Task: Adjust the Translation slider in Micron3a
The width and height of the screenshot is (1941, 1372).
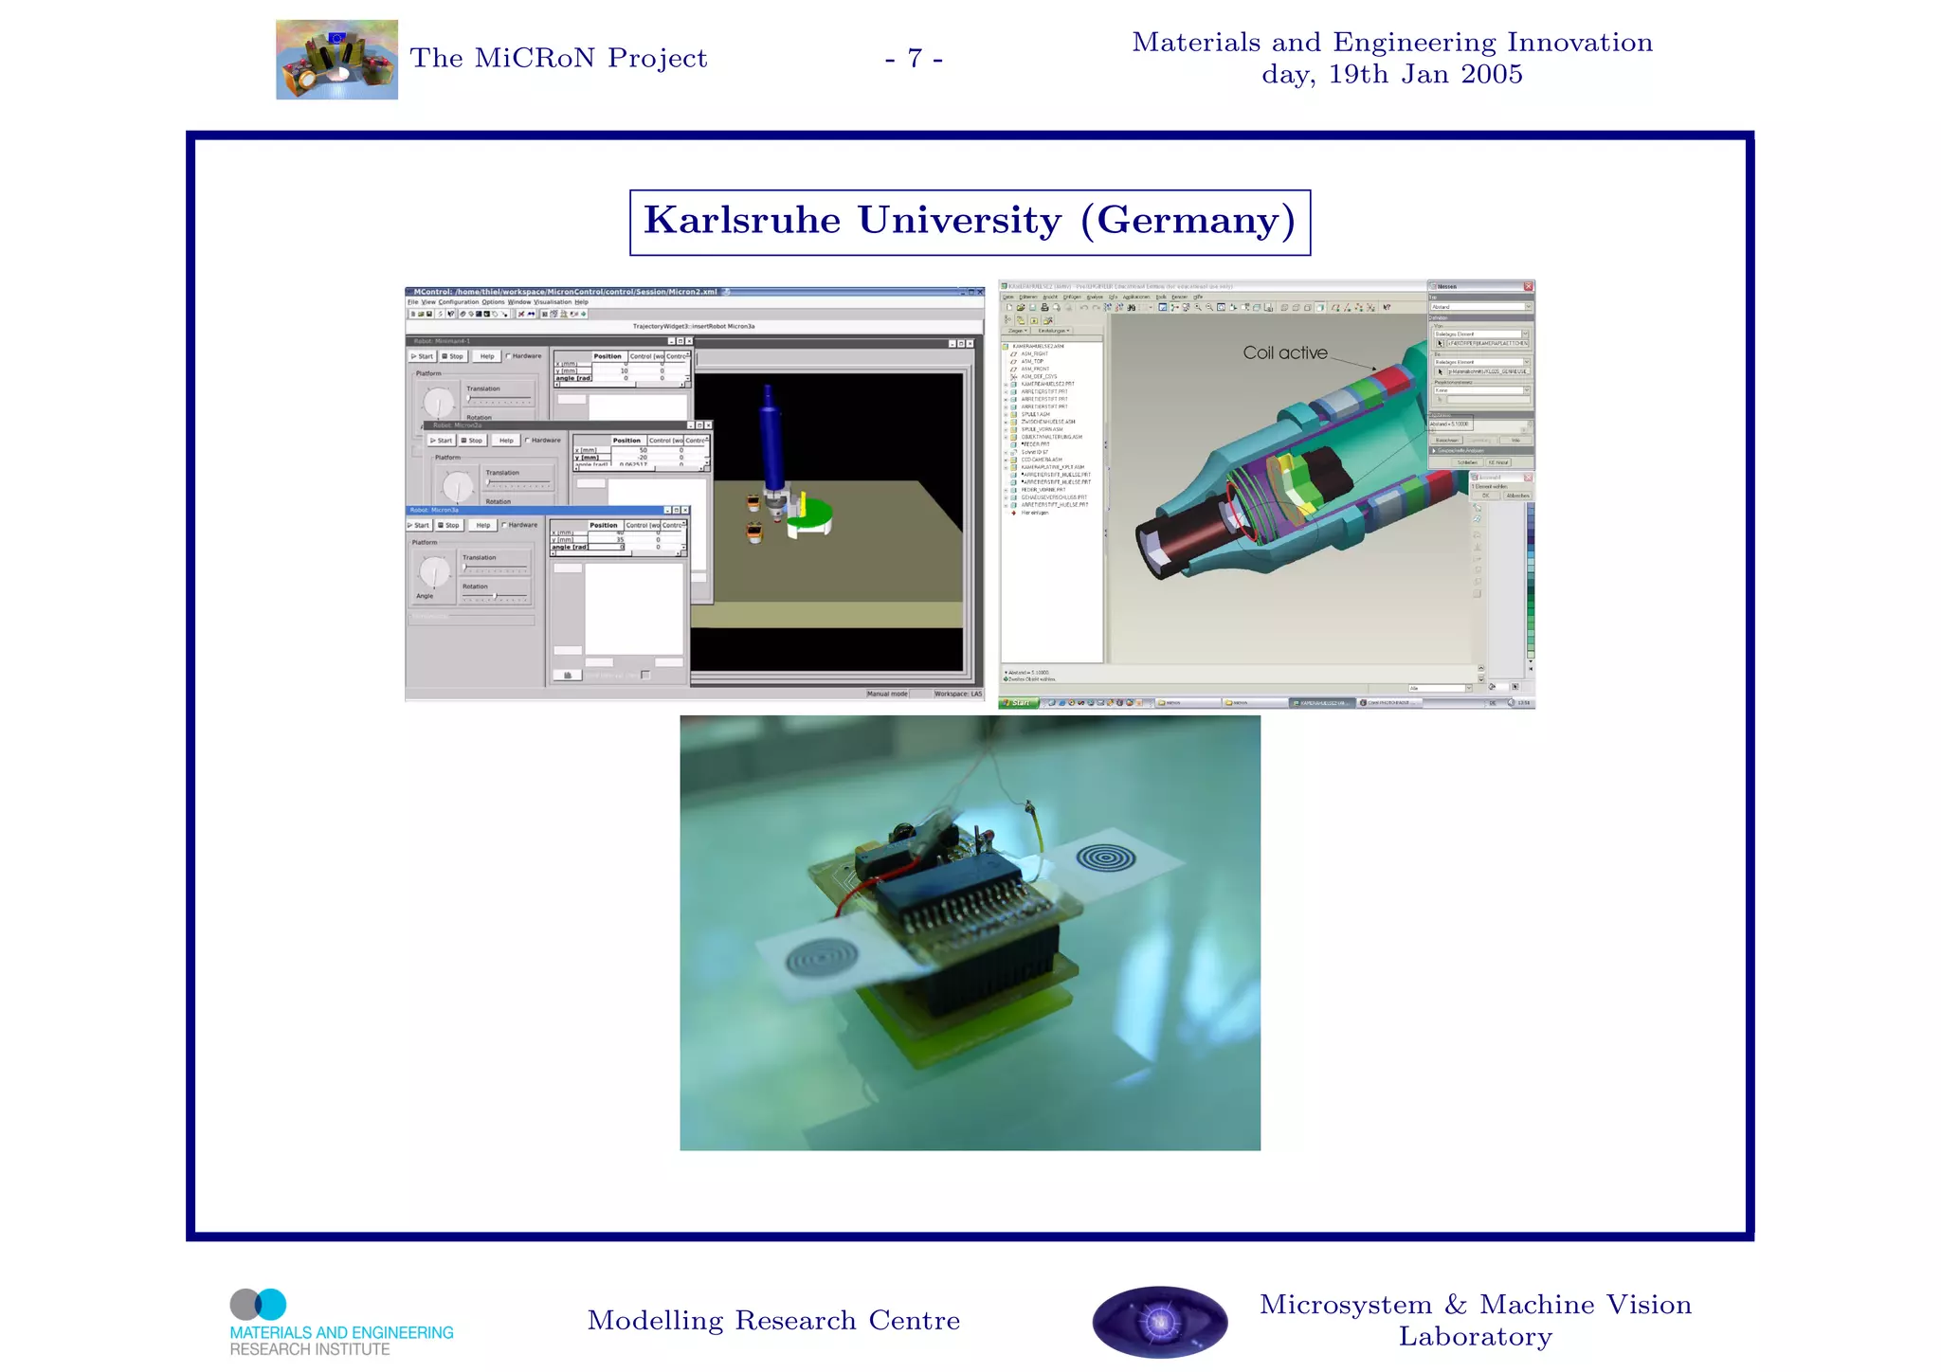Action: 495,568
